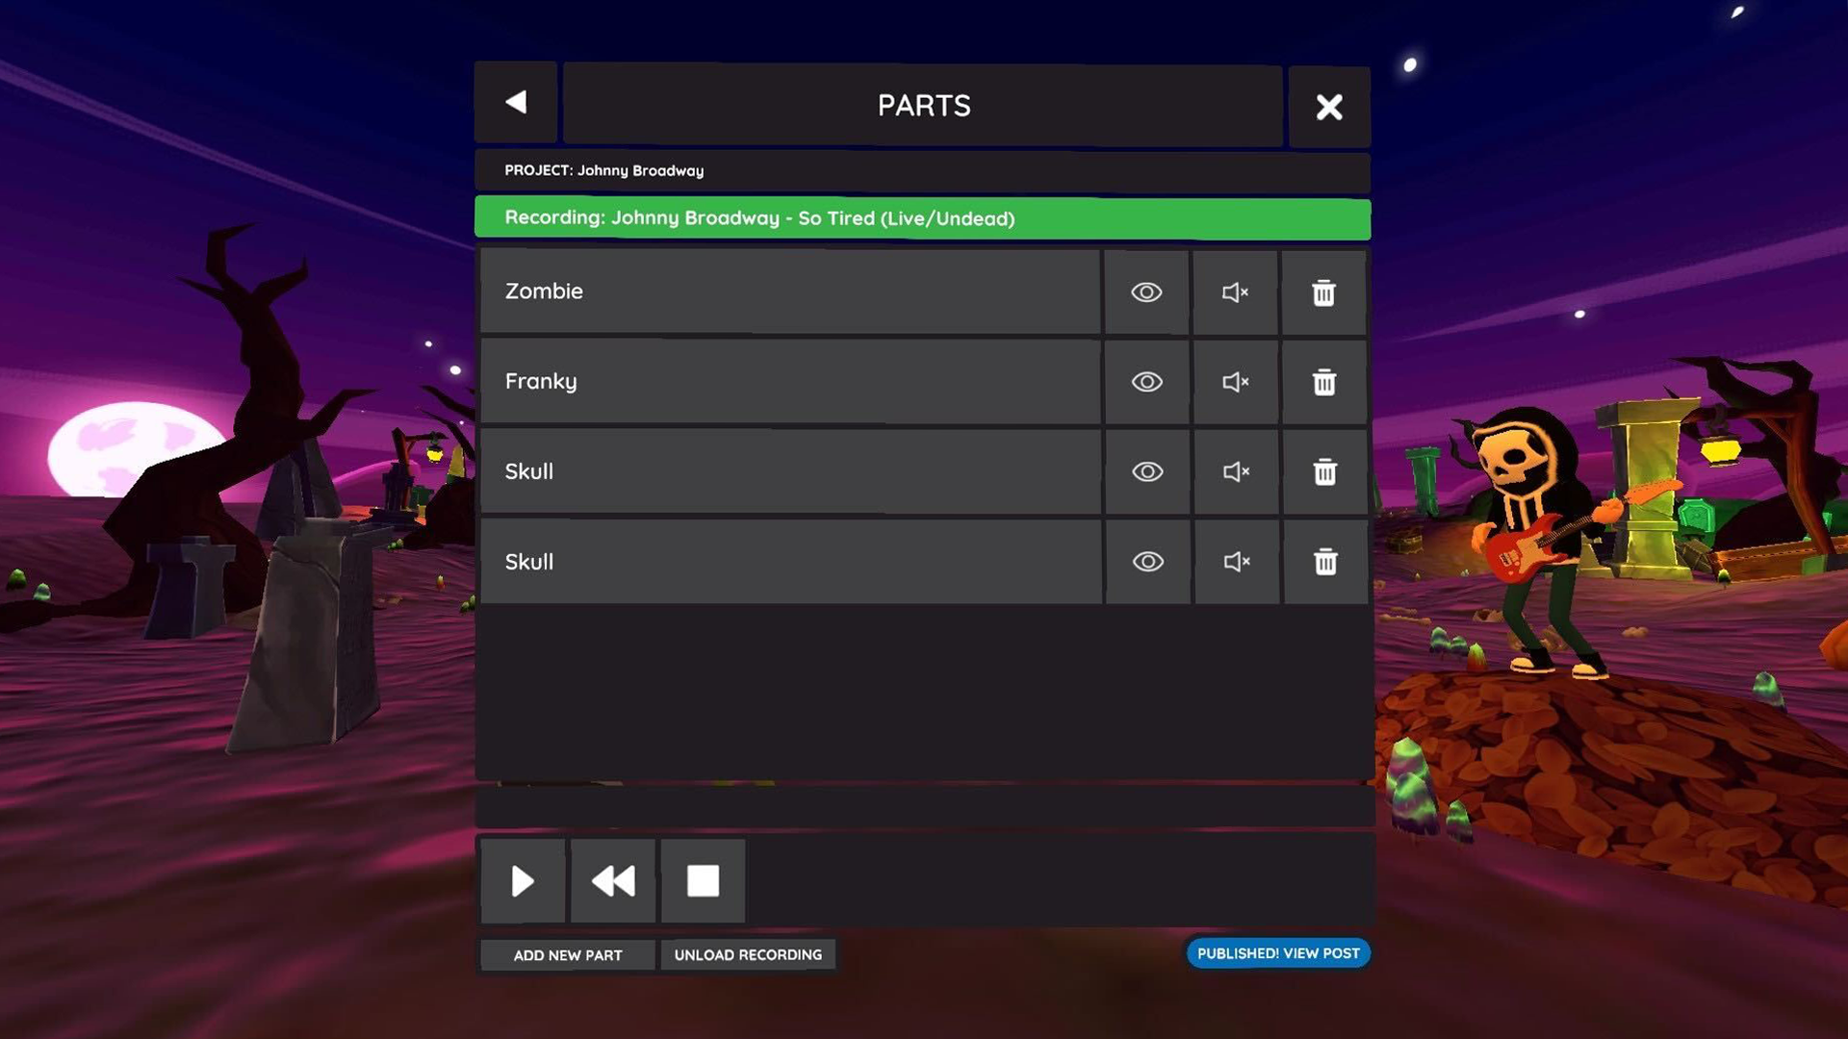Screen dimensions: 1848x1039
Task: Click the Add New Part button
Action: tap(568, 955)
